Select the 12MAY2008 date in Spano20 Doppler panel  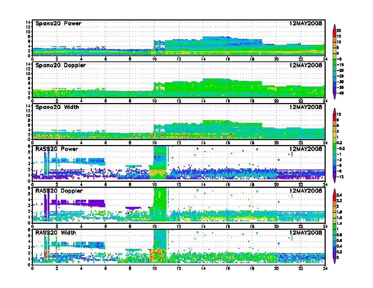[306, 65]
